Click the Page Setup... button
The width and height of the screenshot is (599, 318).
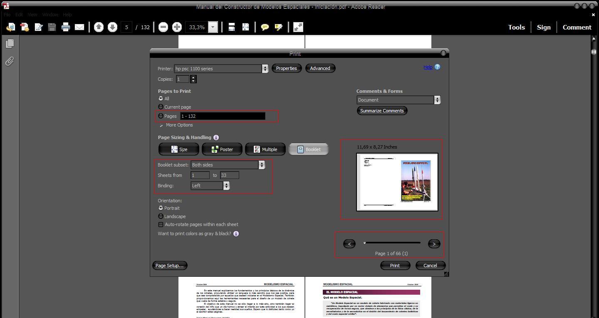(x=169, y=266)
